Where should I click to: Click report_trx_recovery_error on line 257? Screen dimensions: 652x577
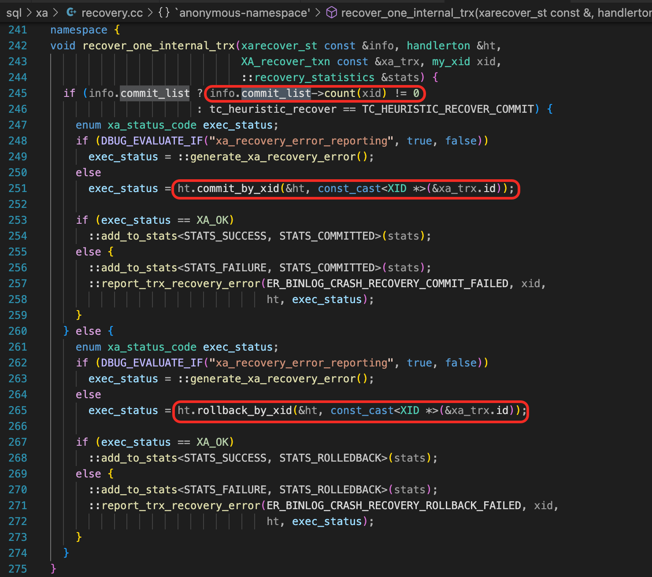[181, 284]
